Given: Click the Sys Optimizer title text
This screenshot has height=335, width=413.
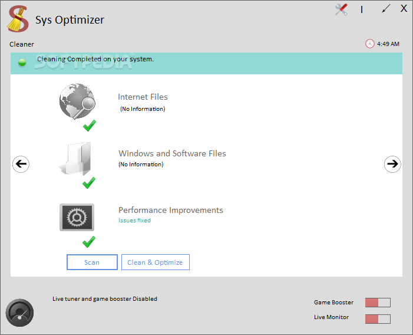Looking at the screenshot, I should pos(70,20).
